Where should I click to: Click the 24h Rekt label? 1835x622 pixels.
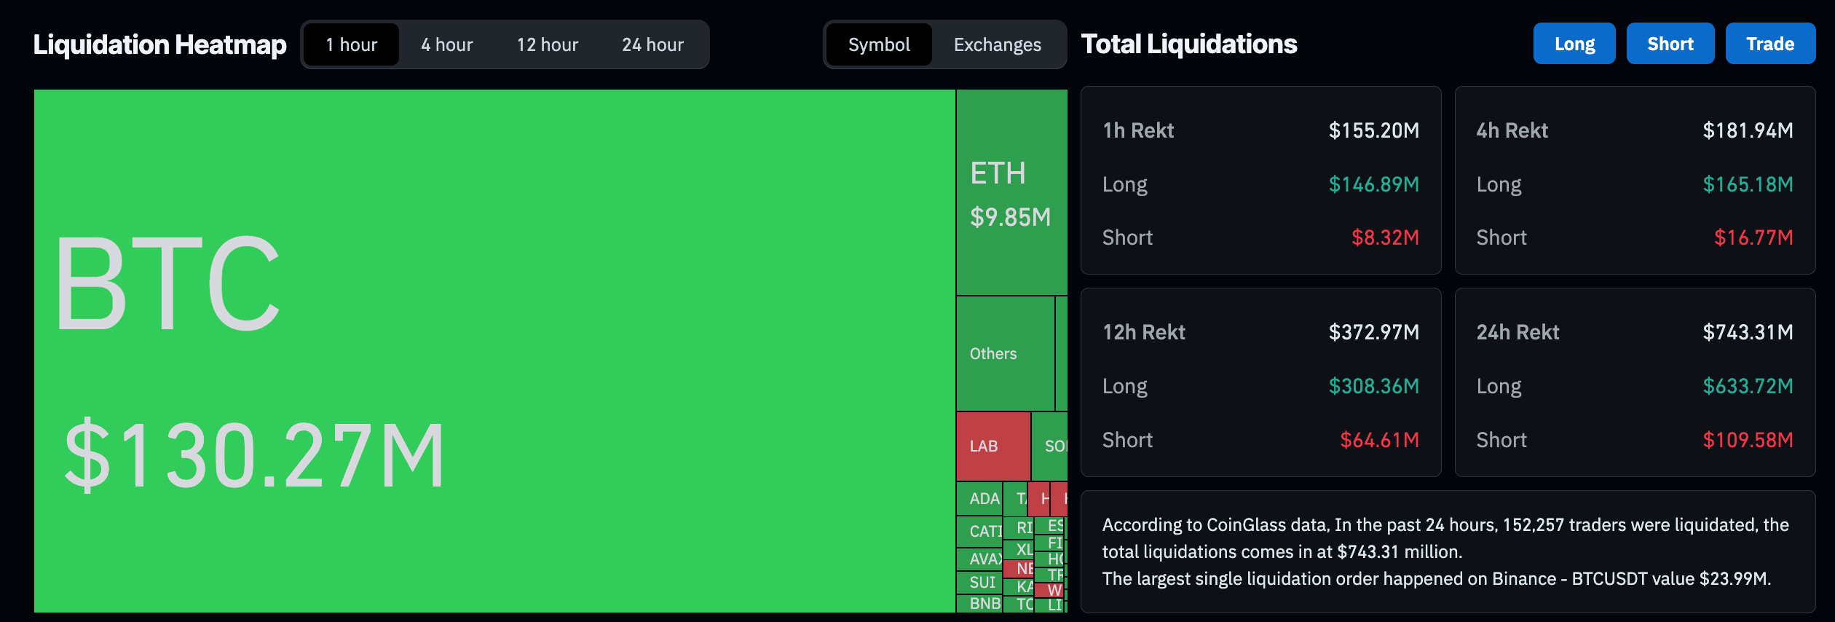tap(1518, 332)
